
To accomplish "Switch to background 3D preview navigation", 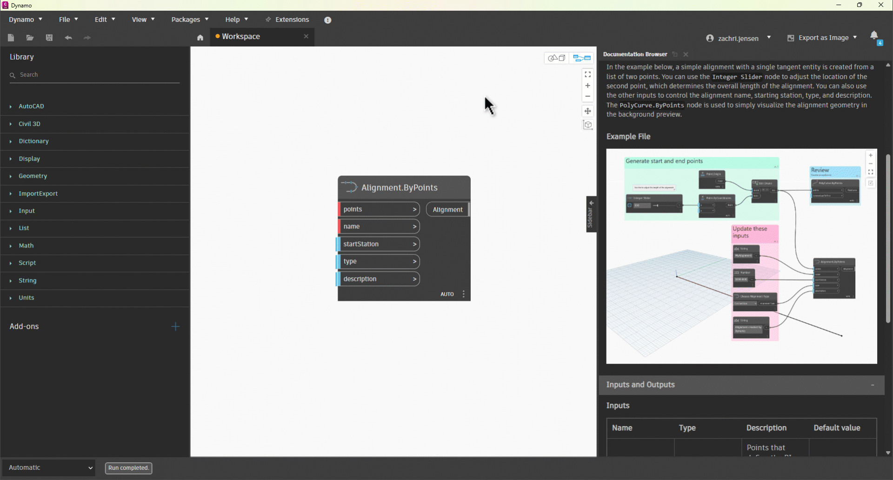I will [x=557, y=58].
